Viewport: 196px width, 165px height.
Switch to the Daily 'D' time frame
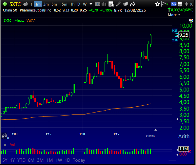(x=79, y=4)
